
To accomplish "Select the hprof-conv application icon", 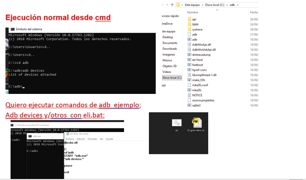I will (189, 70).
